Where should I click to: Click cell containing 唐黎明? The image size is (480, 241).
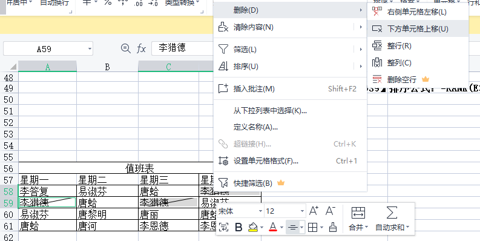click(108, 214)
